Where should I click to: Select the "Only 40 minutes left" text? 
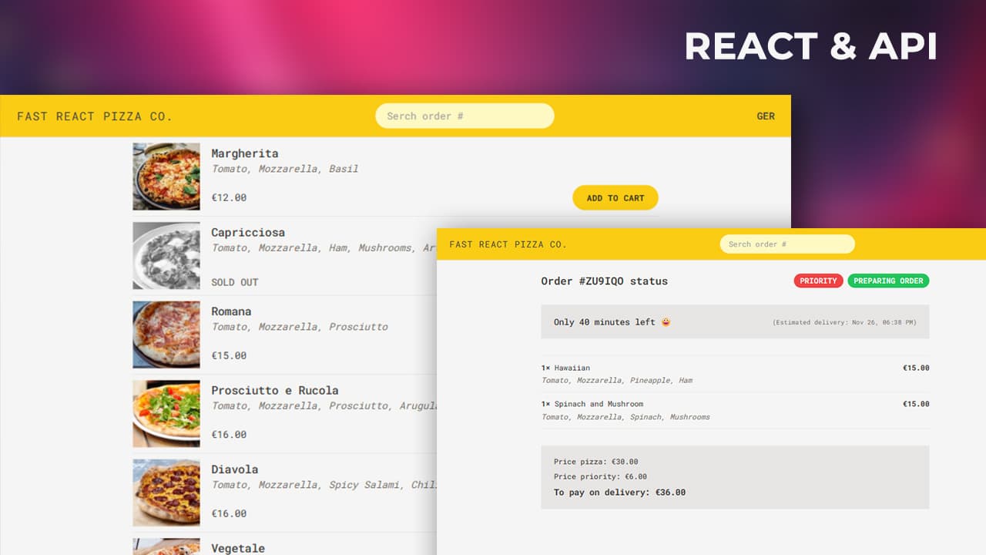(604, 322)
